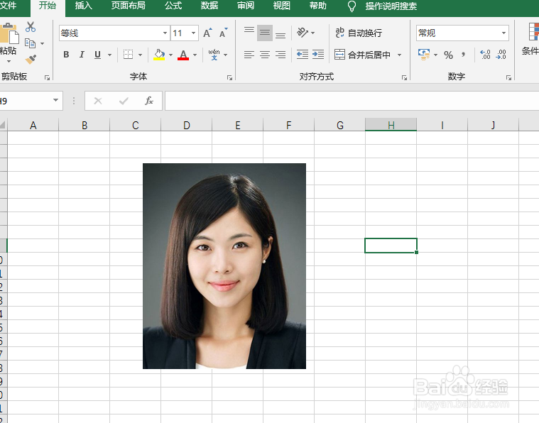This screenshot has height=423, width=539.
Task: Click the 操作说明搜索 search box
Action: (x=391, y=6)
